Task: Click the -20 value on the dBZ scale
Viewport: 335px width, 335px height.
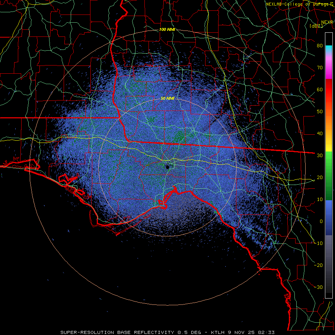Action: (x=318, y=265)
